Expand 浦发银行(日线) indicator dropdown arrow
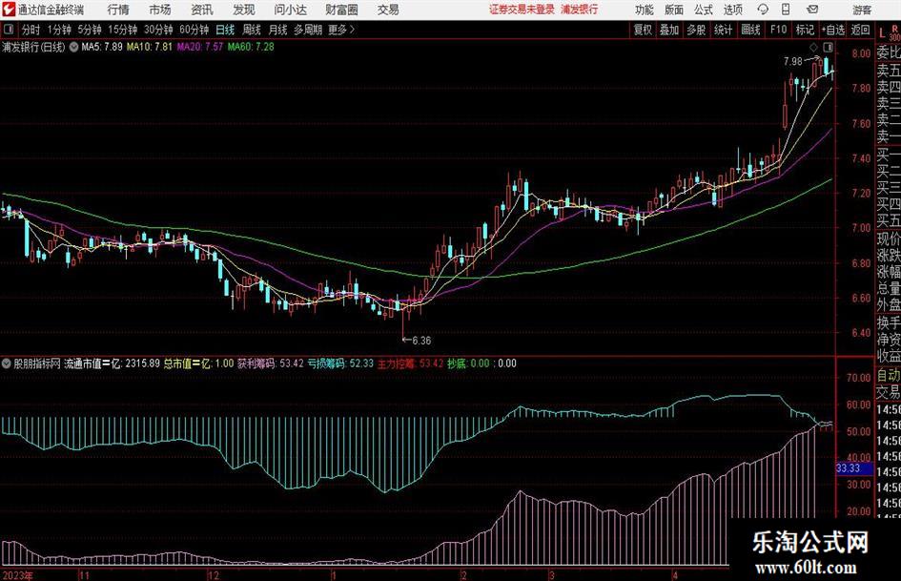 (x=73, y=47)
